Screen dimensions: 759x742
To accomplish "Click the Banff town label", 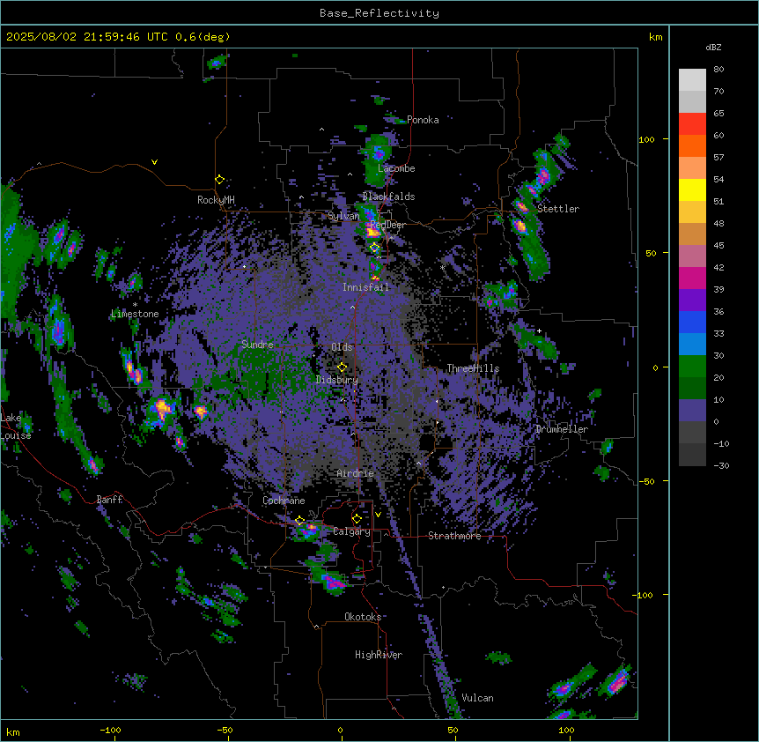I will point(109,500).
